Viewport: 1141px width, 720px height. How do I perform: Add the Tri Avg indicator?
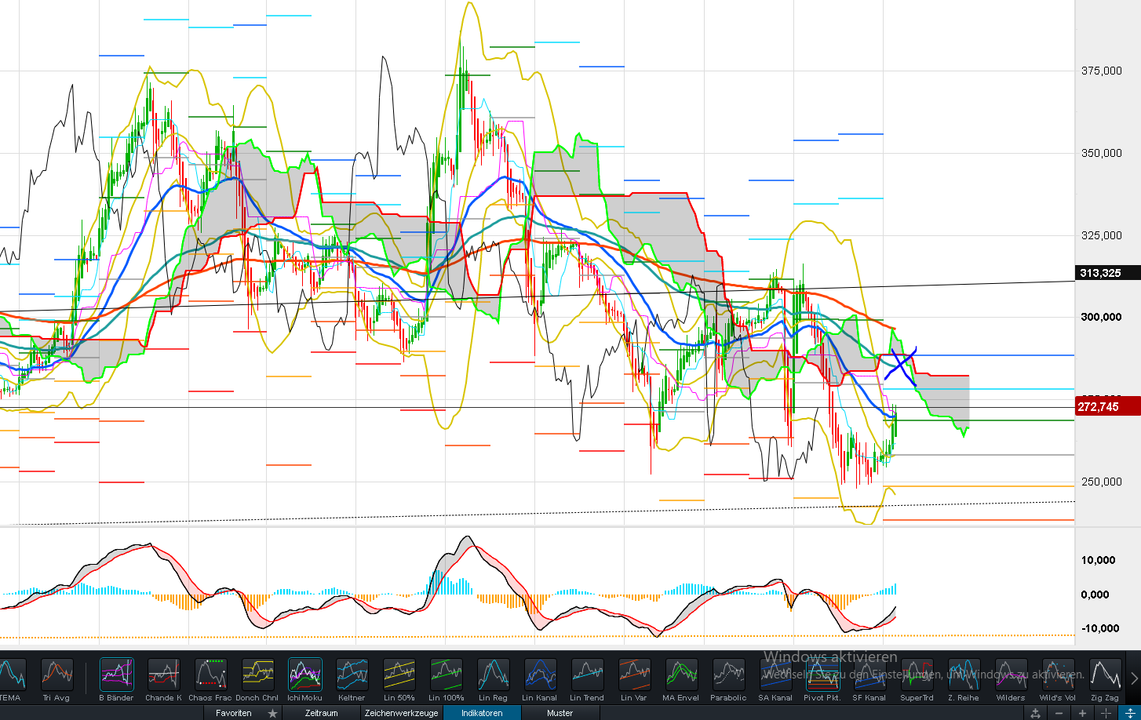click(57, 679)
